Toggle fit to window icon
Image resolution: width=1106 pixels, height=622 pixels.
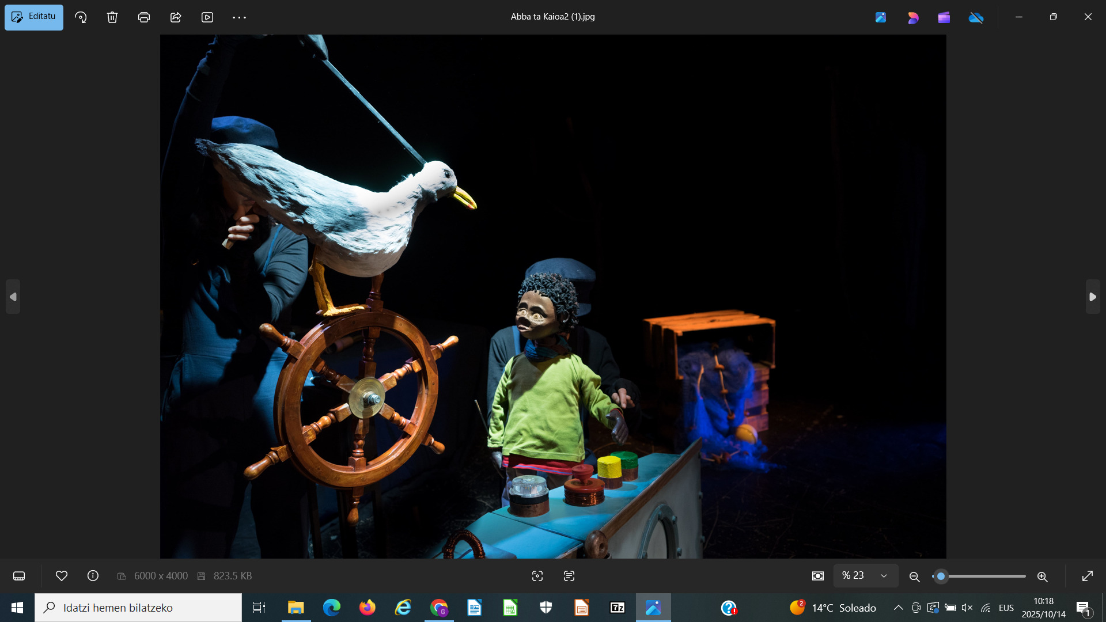[x=818, y=576]
